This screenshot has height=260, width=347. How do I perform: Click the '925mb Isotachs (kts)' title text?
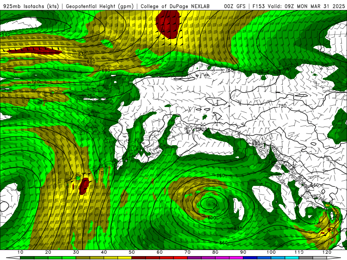pos(31,6)
